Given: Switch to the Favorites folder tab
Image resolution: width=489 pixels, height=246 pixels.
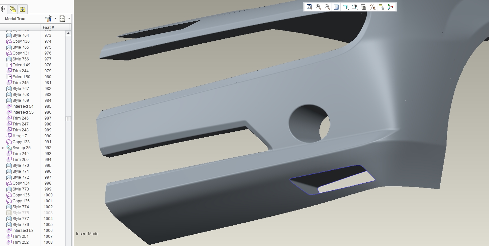Looking at the screenshot, I should pos(22,9).
